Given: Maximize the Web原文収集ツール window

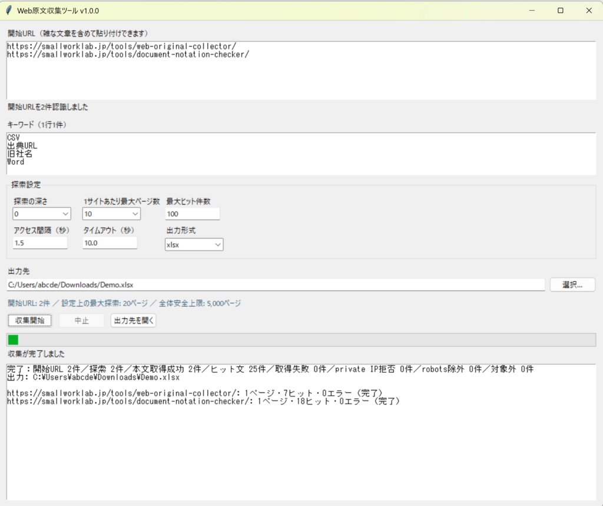Looking at the screenshot, I should (x=561, y=11).
